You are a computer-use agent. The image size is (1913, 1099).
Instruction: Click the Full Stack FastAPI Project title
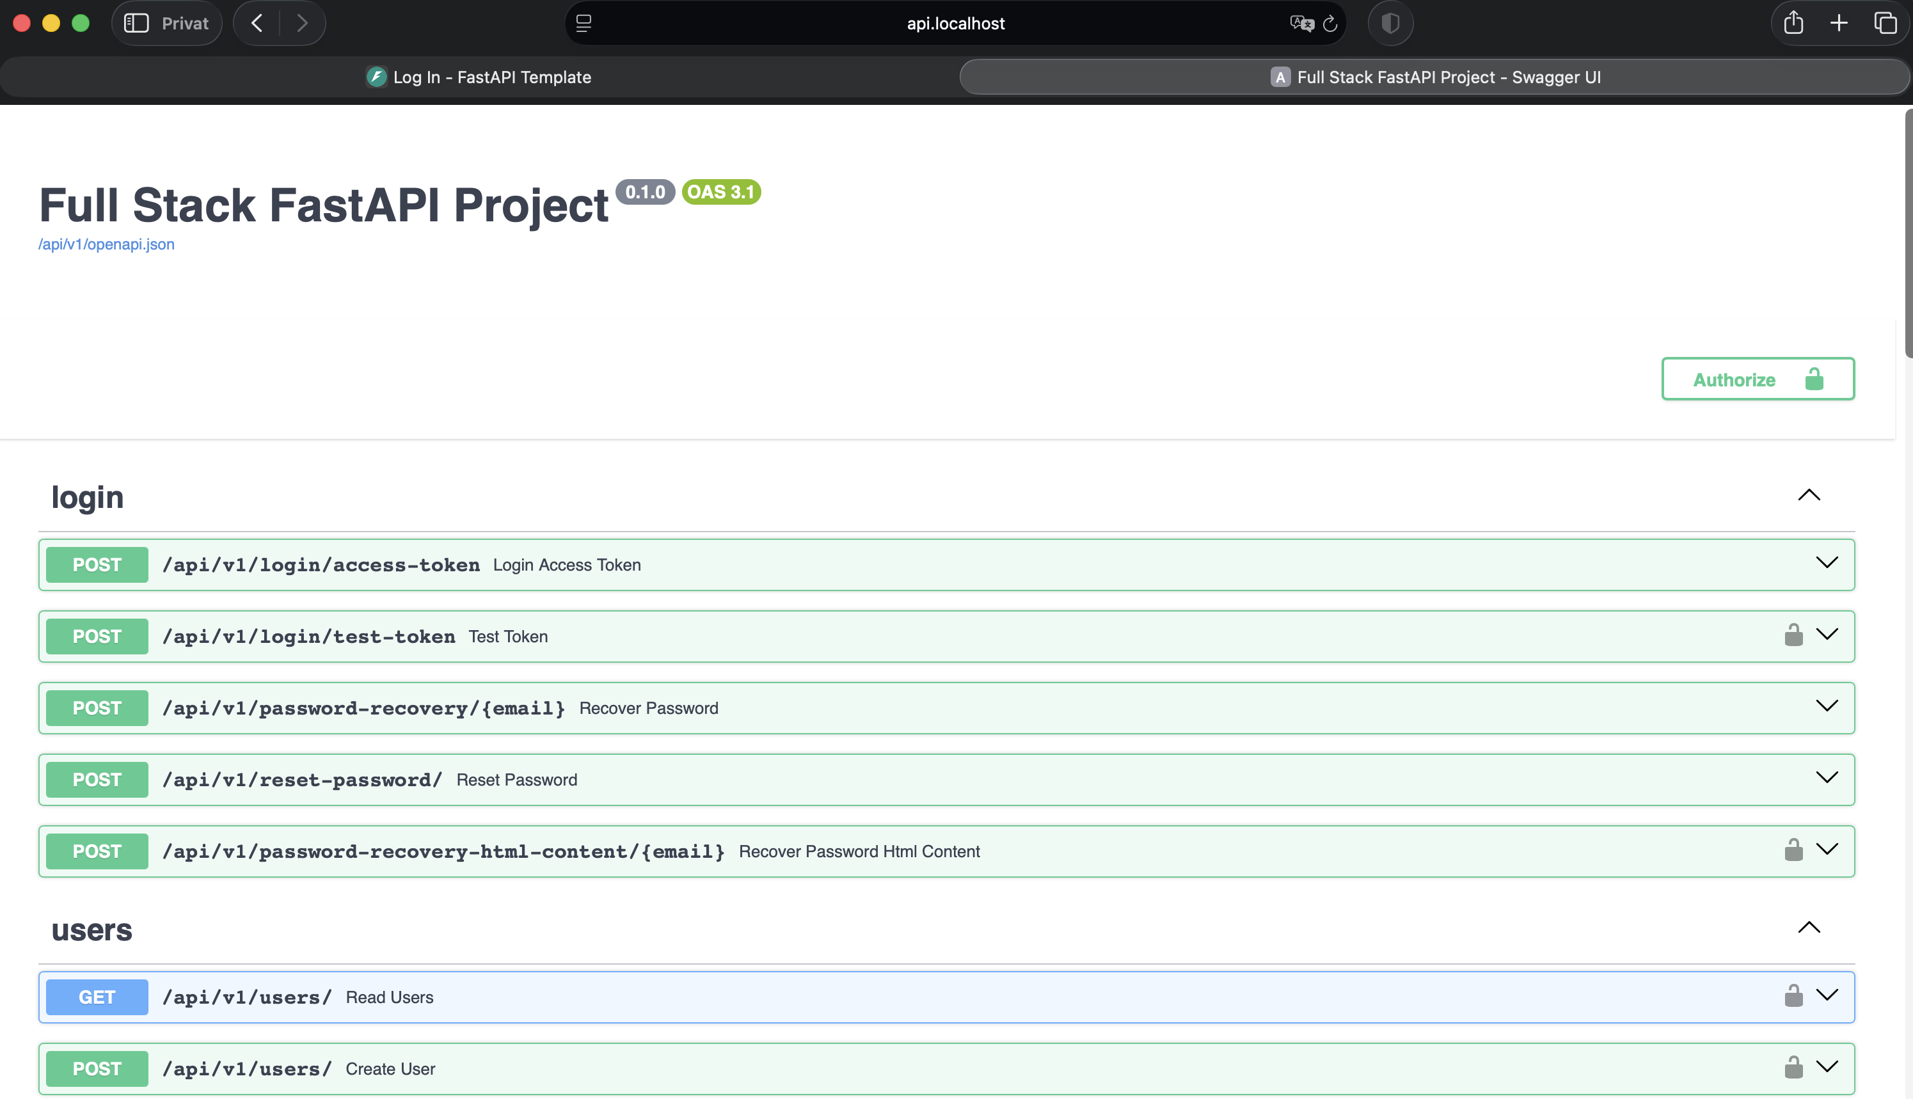pos(324,205)
